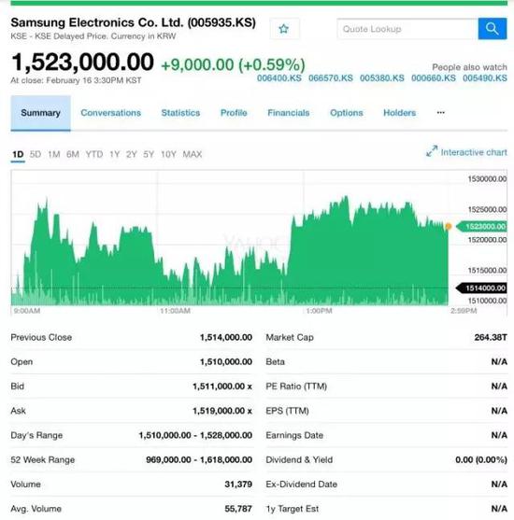Click the Previous Close value 1,514,000.00
Image resolution: width=514 pixels, height=520 pixels.
click(x=226, y=338)
